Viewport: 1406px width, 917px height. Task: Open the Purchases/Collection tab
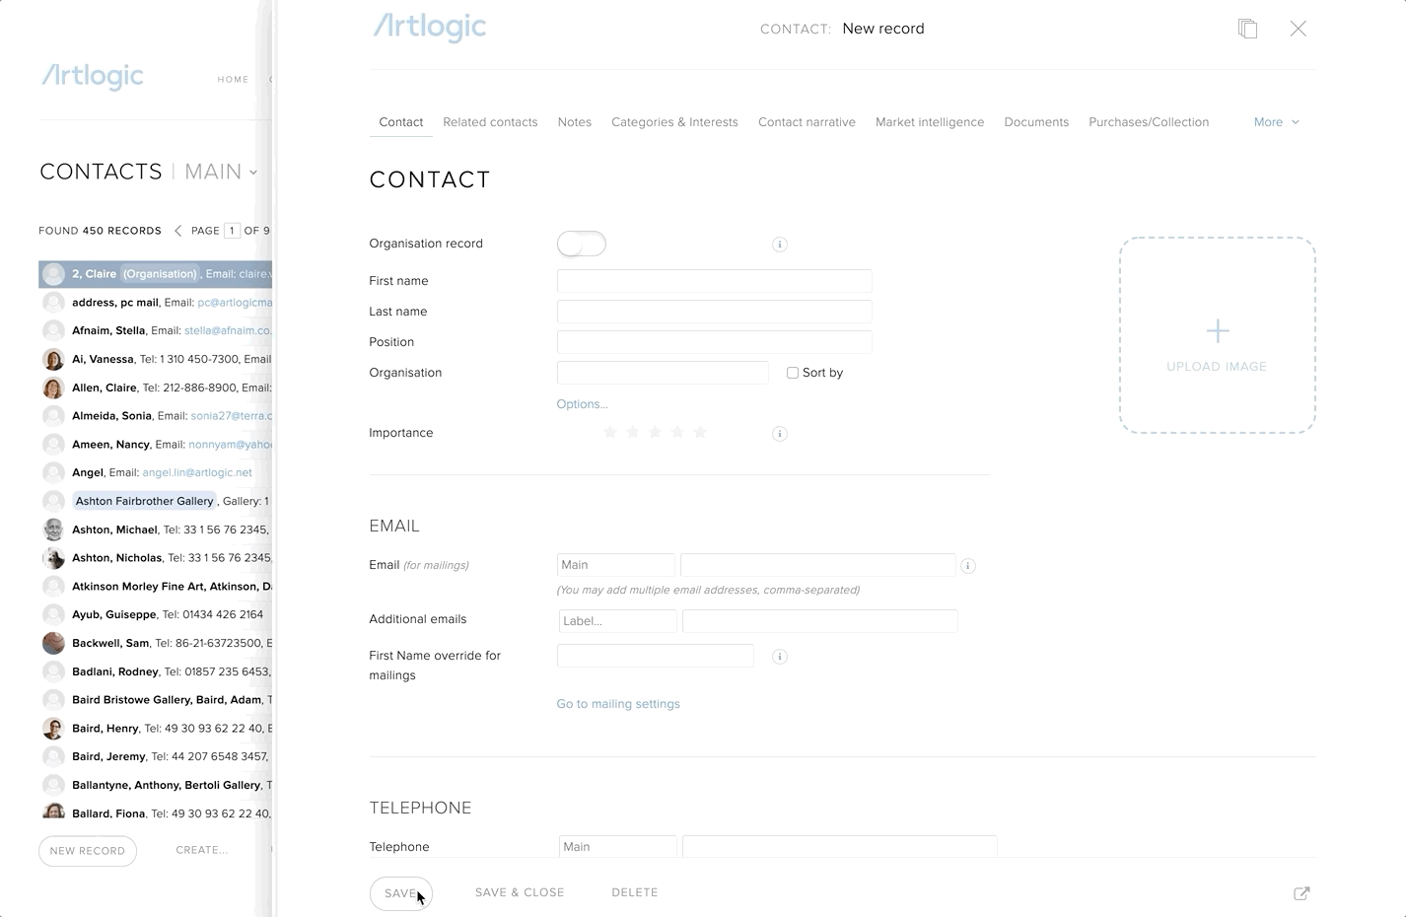(x=1149, y=122)
